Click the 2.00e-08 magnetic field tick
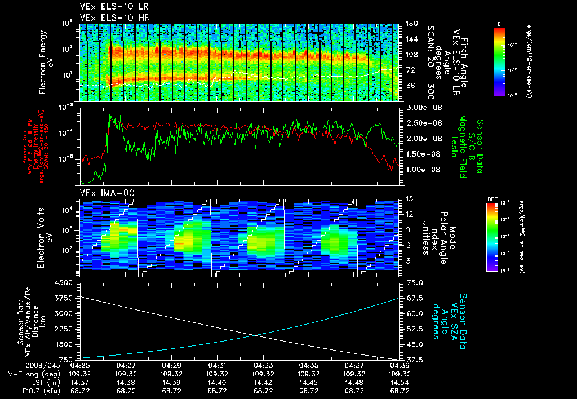The image size is (577, 399). [423, 139]
